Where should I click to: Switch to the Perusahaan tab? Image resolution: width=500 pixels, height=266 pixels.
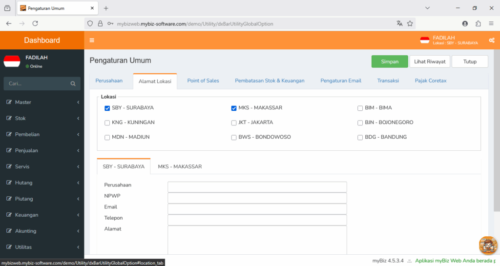click(x=109, y=81)
